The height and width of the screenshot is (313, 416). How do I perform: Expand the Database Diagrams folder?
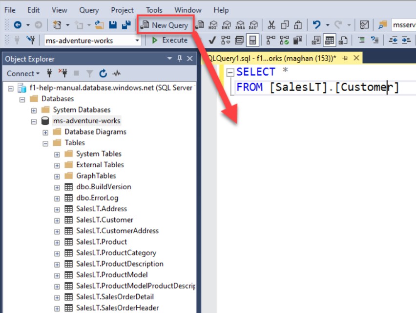tap(45, 133)
